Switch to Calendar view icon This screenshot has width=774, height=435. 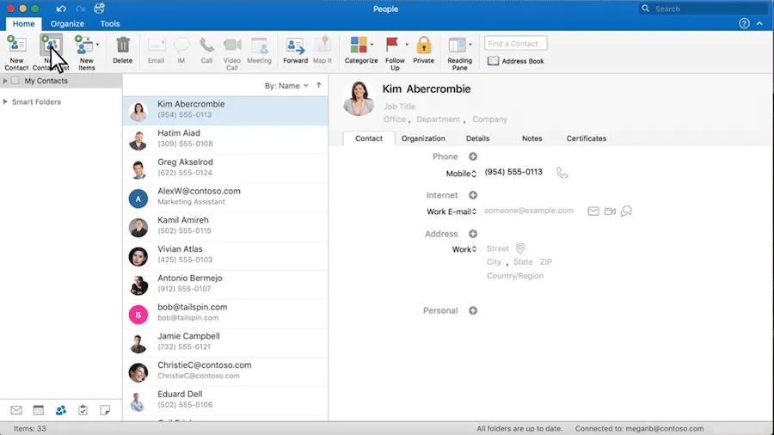tap(39, 410)
